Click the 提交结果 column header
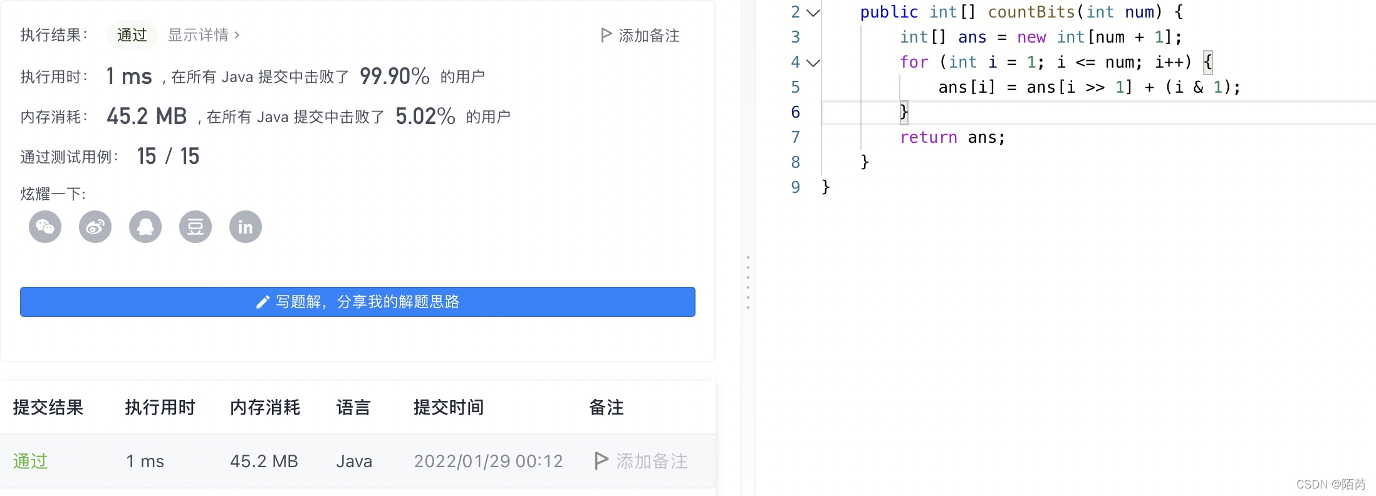 pos(48,408)
